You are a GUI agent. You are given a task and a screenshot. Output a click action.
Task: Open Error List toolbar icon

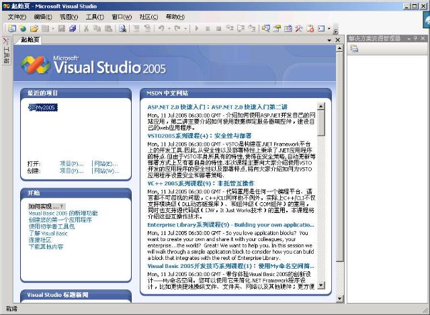310,28
